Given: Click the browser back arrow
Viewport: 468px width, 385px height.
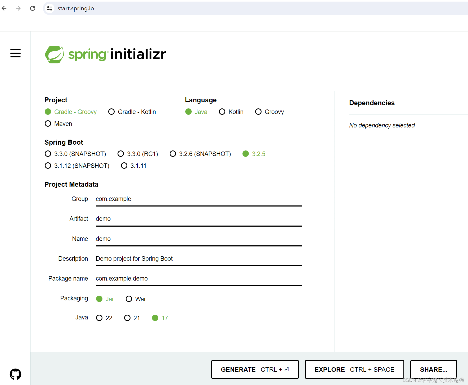Looking at the screenshot, I should 4,8.
